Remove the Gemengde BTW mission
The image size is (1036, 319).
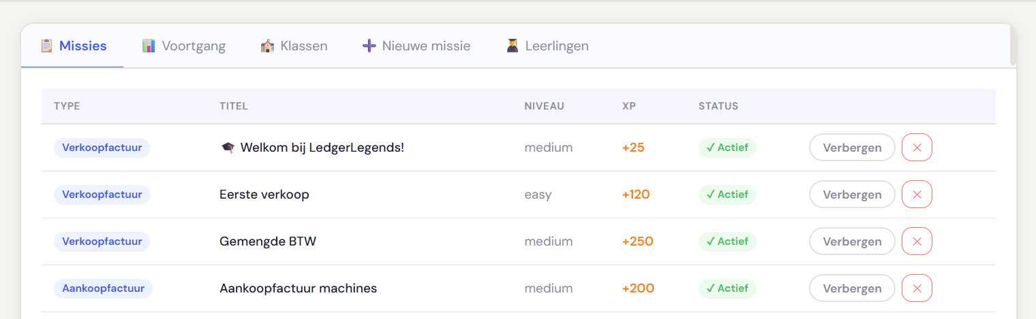coord(917,241)
